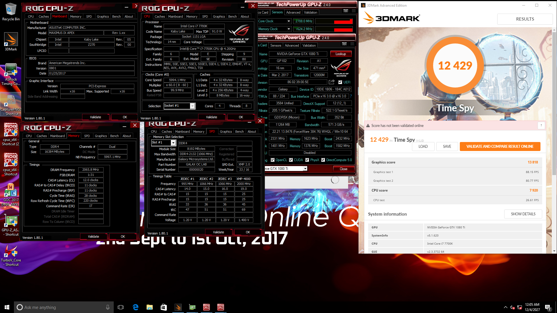
Task: Switch to Bench tab in CPU tab window
Action: pos(232,17)
